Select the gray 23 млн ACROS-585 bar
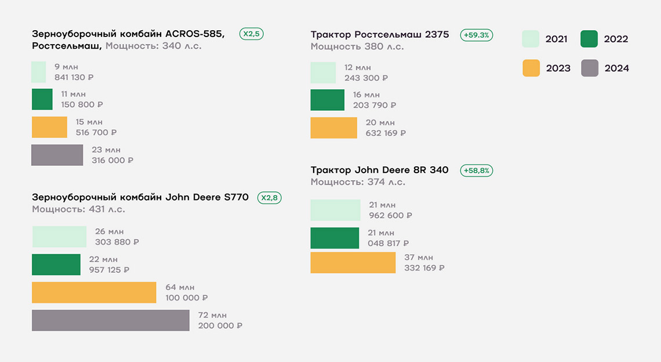The width and height of the screenshot is (661, 362). (x=57, y=155)
